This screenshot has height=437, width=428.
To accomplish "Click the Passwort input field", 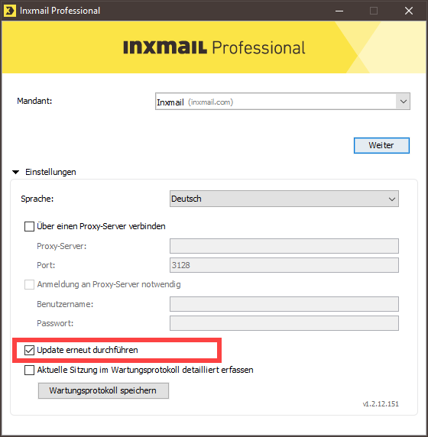I will [x=284, y=323].
